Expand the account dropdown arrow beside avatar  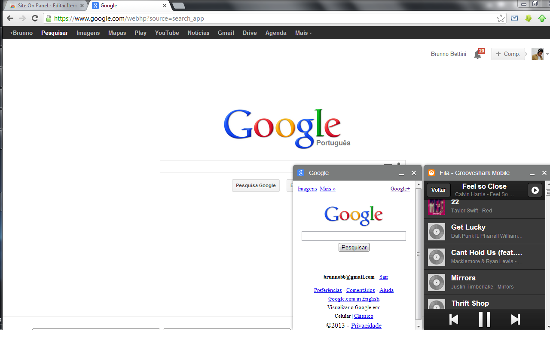[x=547, y=54]
